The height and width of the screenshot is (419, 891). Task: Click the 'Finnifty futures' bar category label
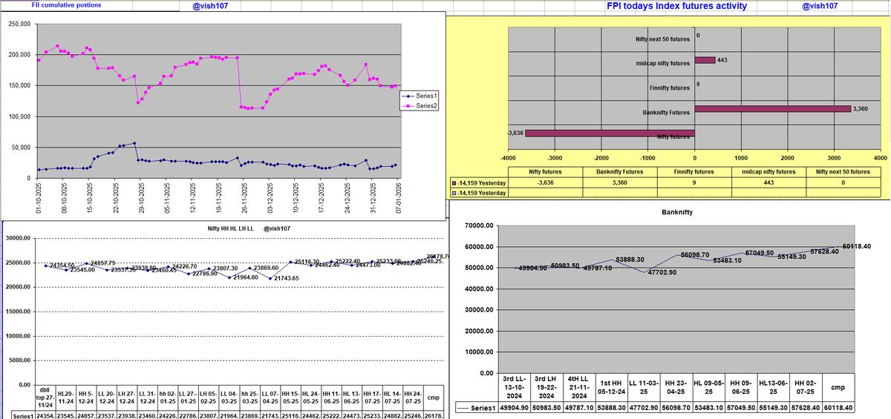click(x=669, y=88)
